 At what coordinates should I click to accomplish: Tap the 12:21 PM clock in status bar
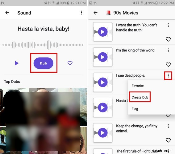coord(78,3)
